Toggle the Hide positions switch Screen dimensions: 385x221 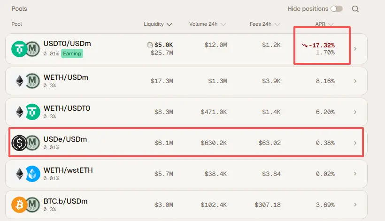(x=336, y=9)
